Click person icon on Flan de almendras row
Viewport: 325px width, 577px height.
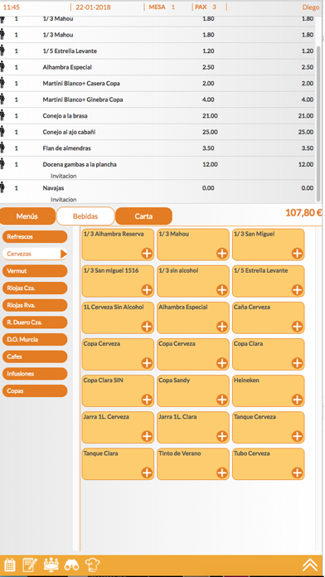click(x=2, y=148)
